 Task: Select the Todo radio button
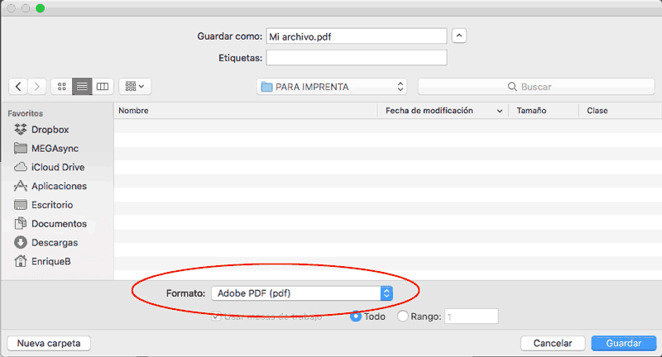[356, 317]
